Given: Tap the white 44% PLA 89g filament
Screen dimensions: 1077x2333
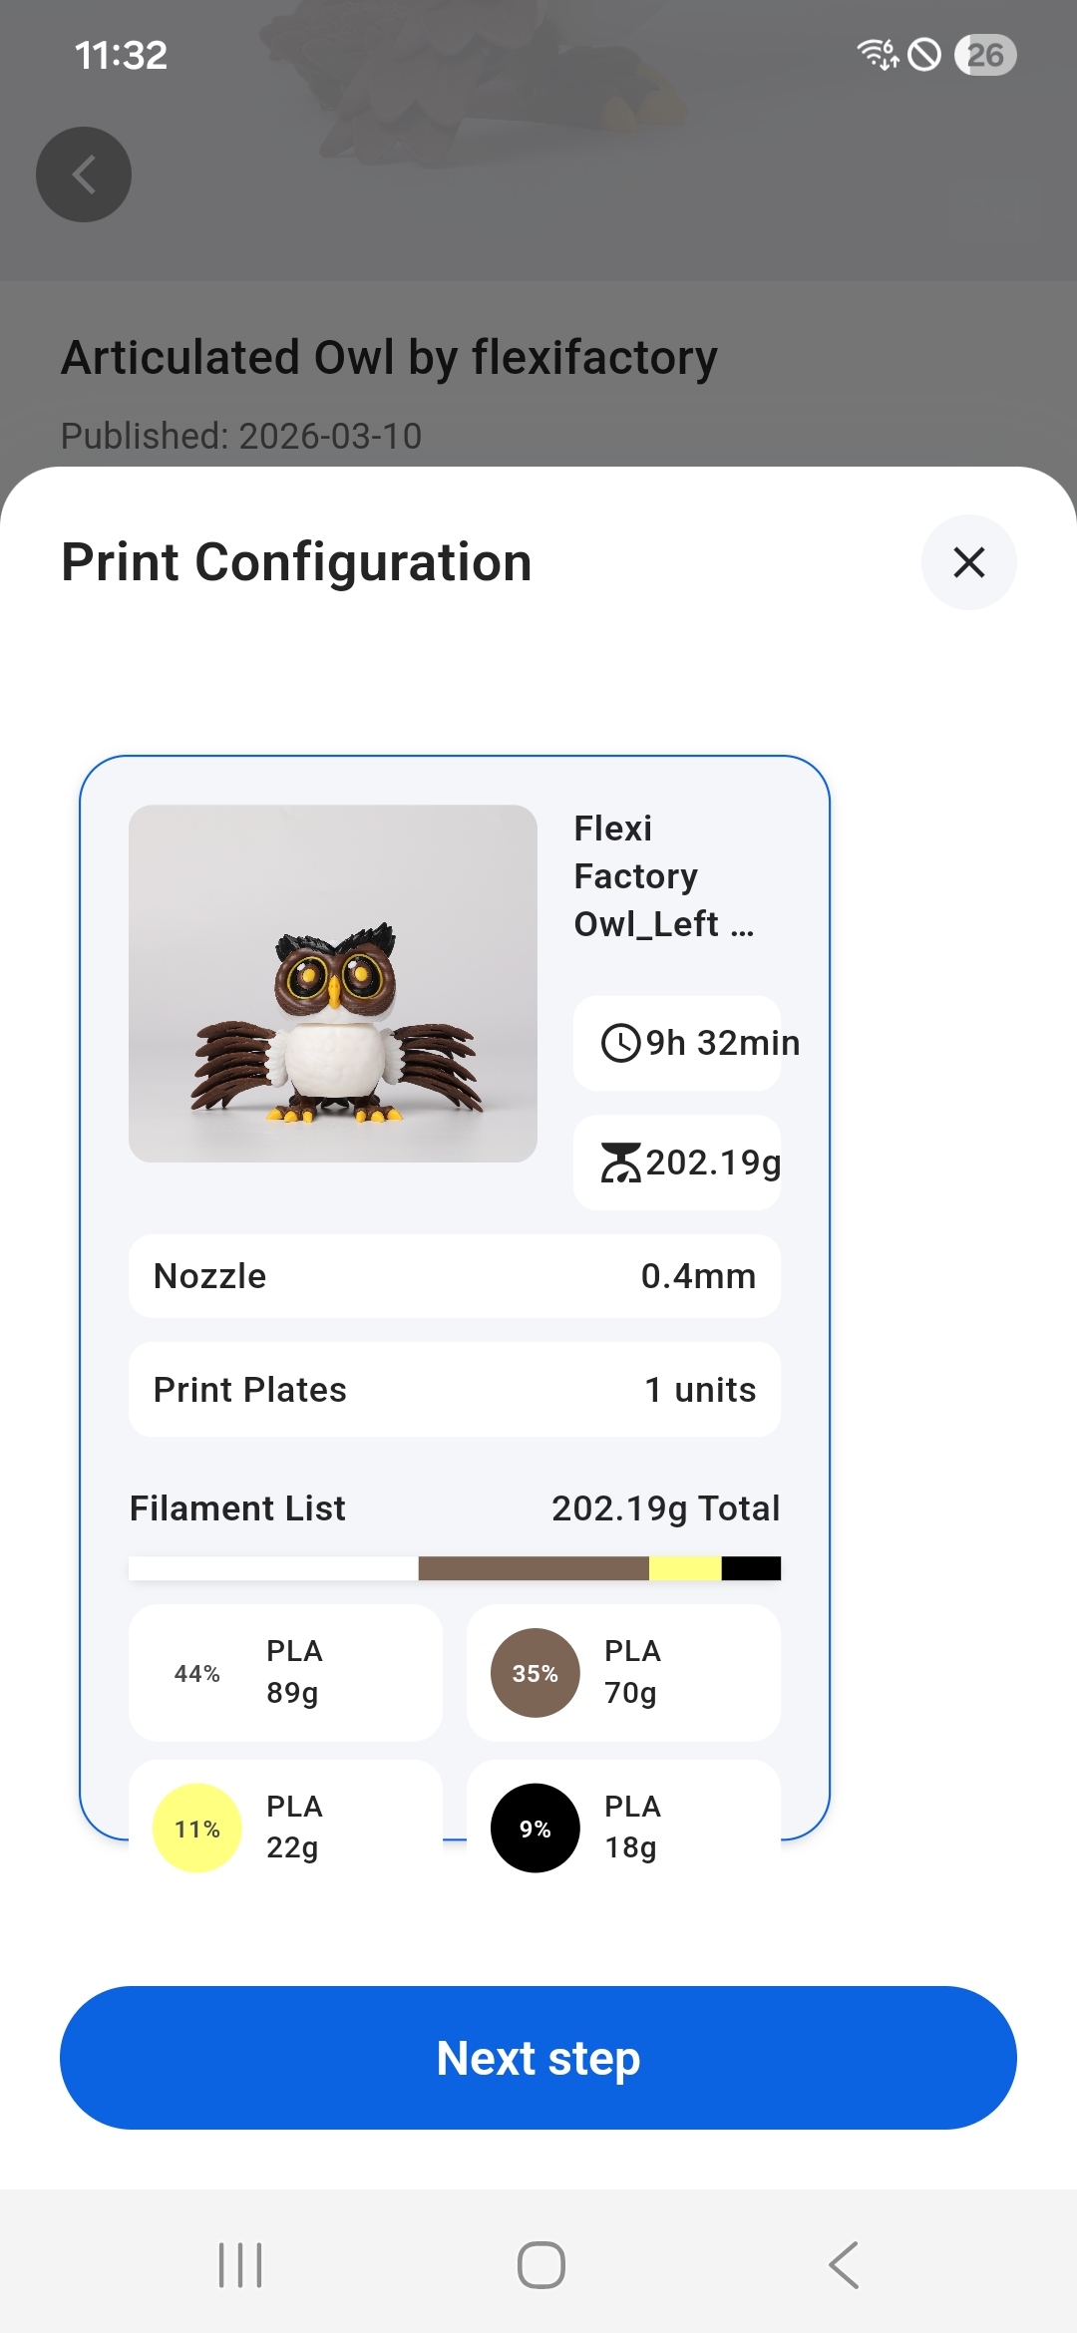Looking at the screenshot, I should pyautogui.click(x=285, y=1673).
